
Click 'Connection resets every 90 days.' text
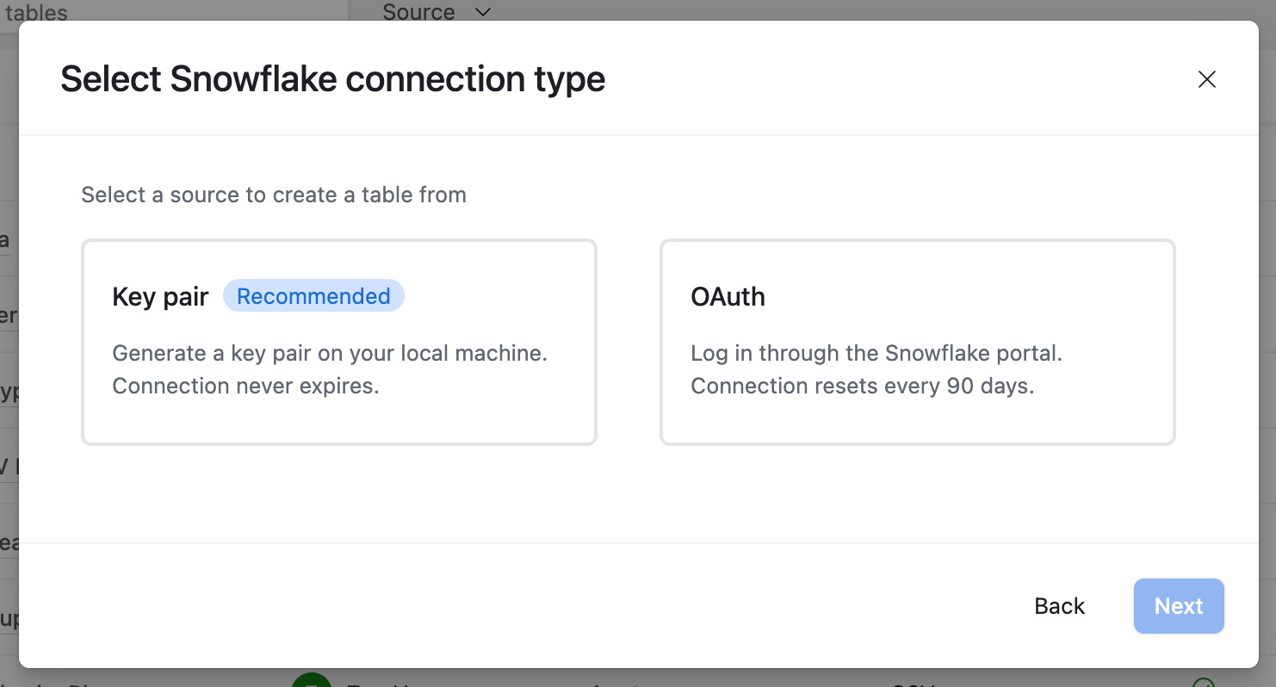(863, 387)
